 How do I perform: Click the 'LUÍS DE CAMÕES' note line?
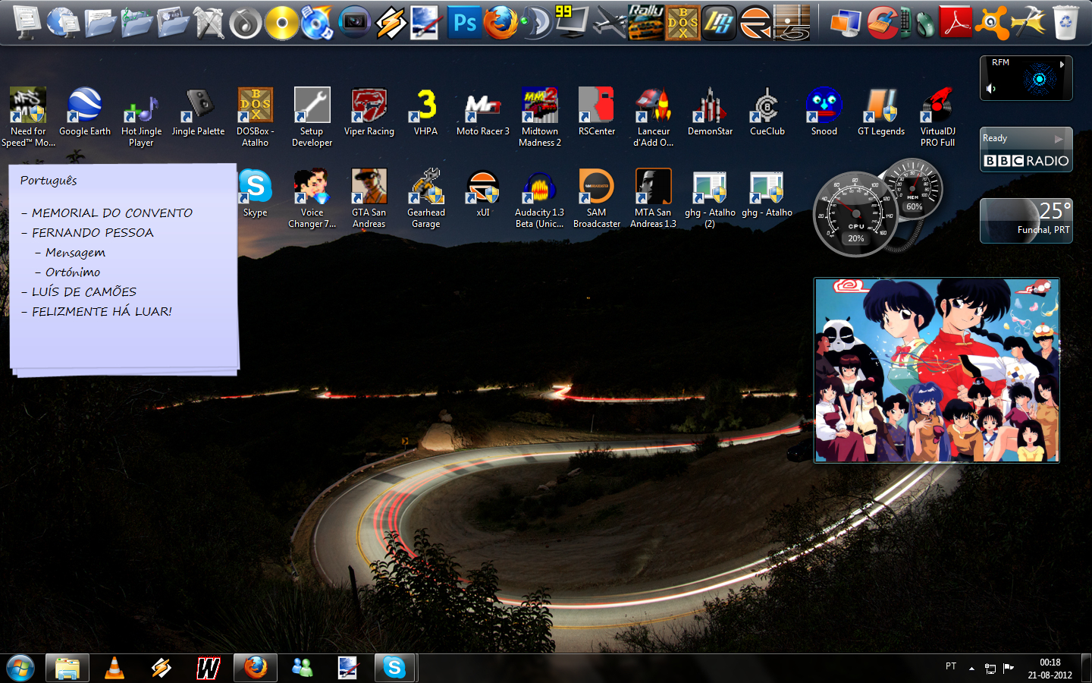coord(84,292)
